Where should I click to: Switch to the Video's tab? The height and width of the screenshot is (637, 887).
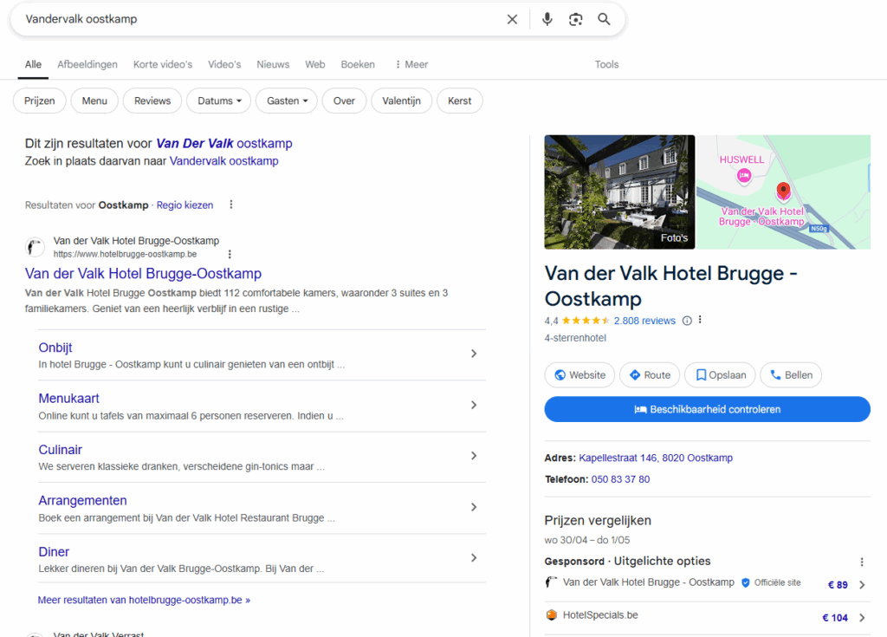(x=224, y=64)
